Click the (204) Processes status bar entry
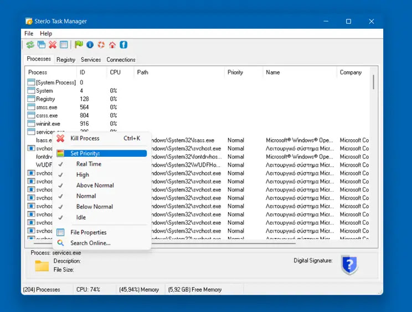This screenshot has width=412, height=312. 42,289
